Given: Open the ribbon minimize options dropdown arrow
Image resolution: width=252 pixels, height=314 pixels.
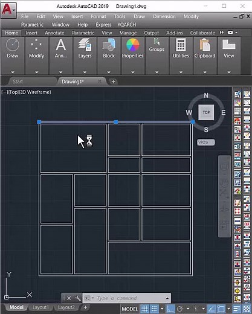Looking at the screenshot, I should [x=236, y=33].
